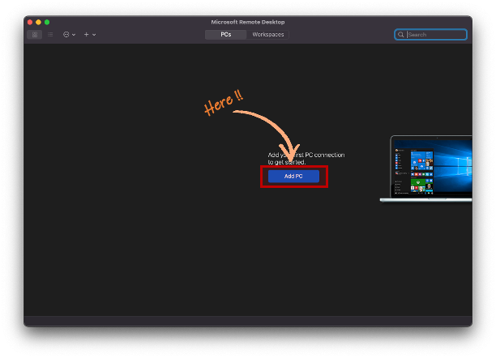Select the PCs tab
The height and width of the screenshot is (358, 496).
tap(225, 35)
